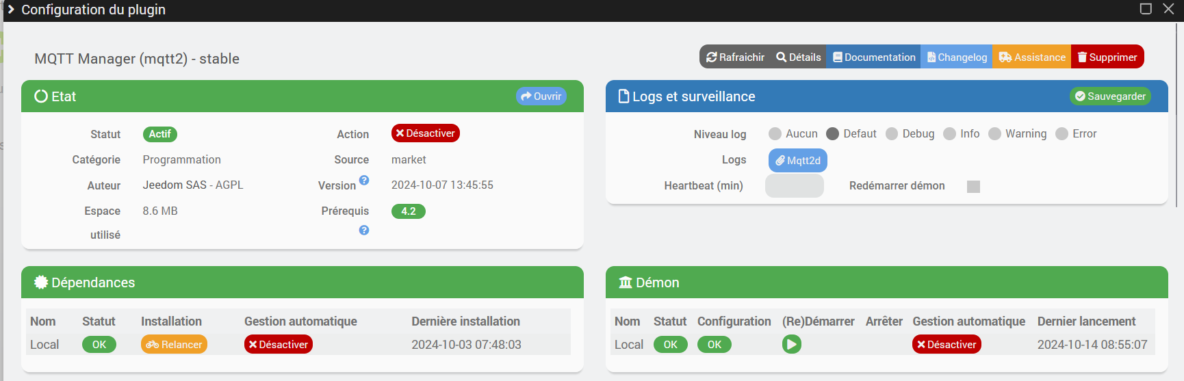
Task: Click the Démon building icon
Action: point(626,283)
